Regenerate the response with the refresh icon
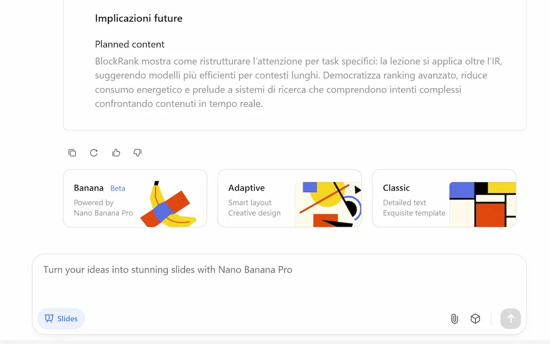The image size is (550, 344). [x=94, y=153]
